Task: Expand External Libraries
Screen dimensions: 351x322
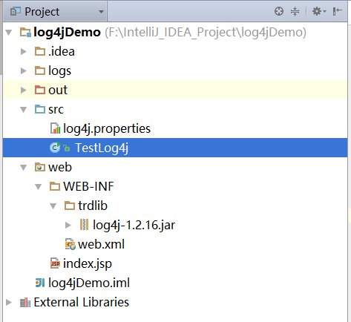Action: (x=9, y=302)
